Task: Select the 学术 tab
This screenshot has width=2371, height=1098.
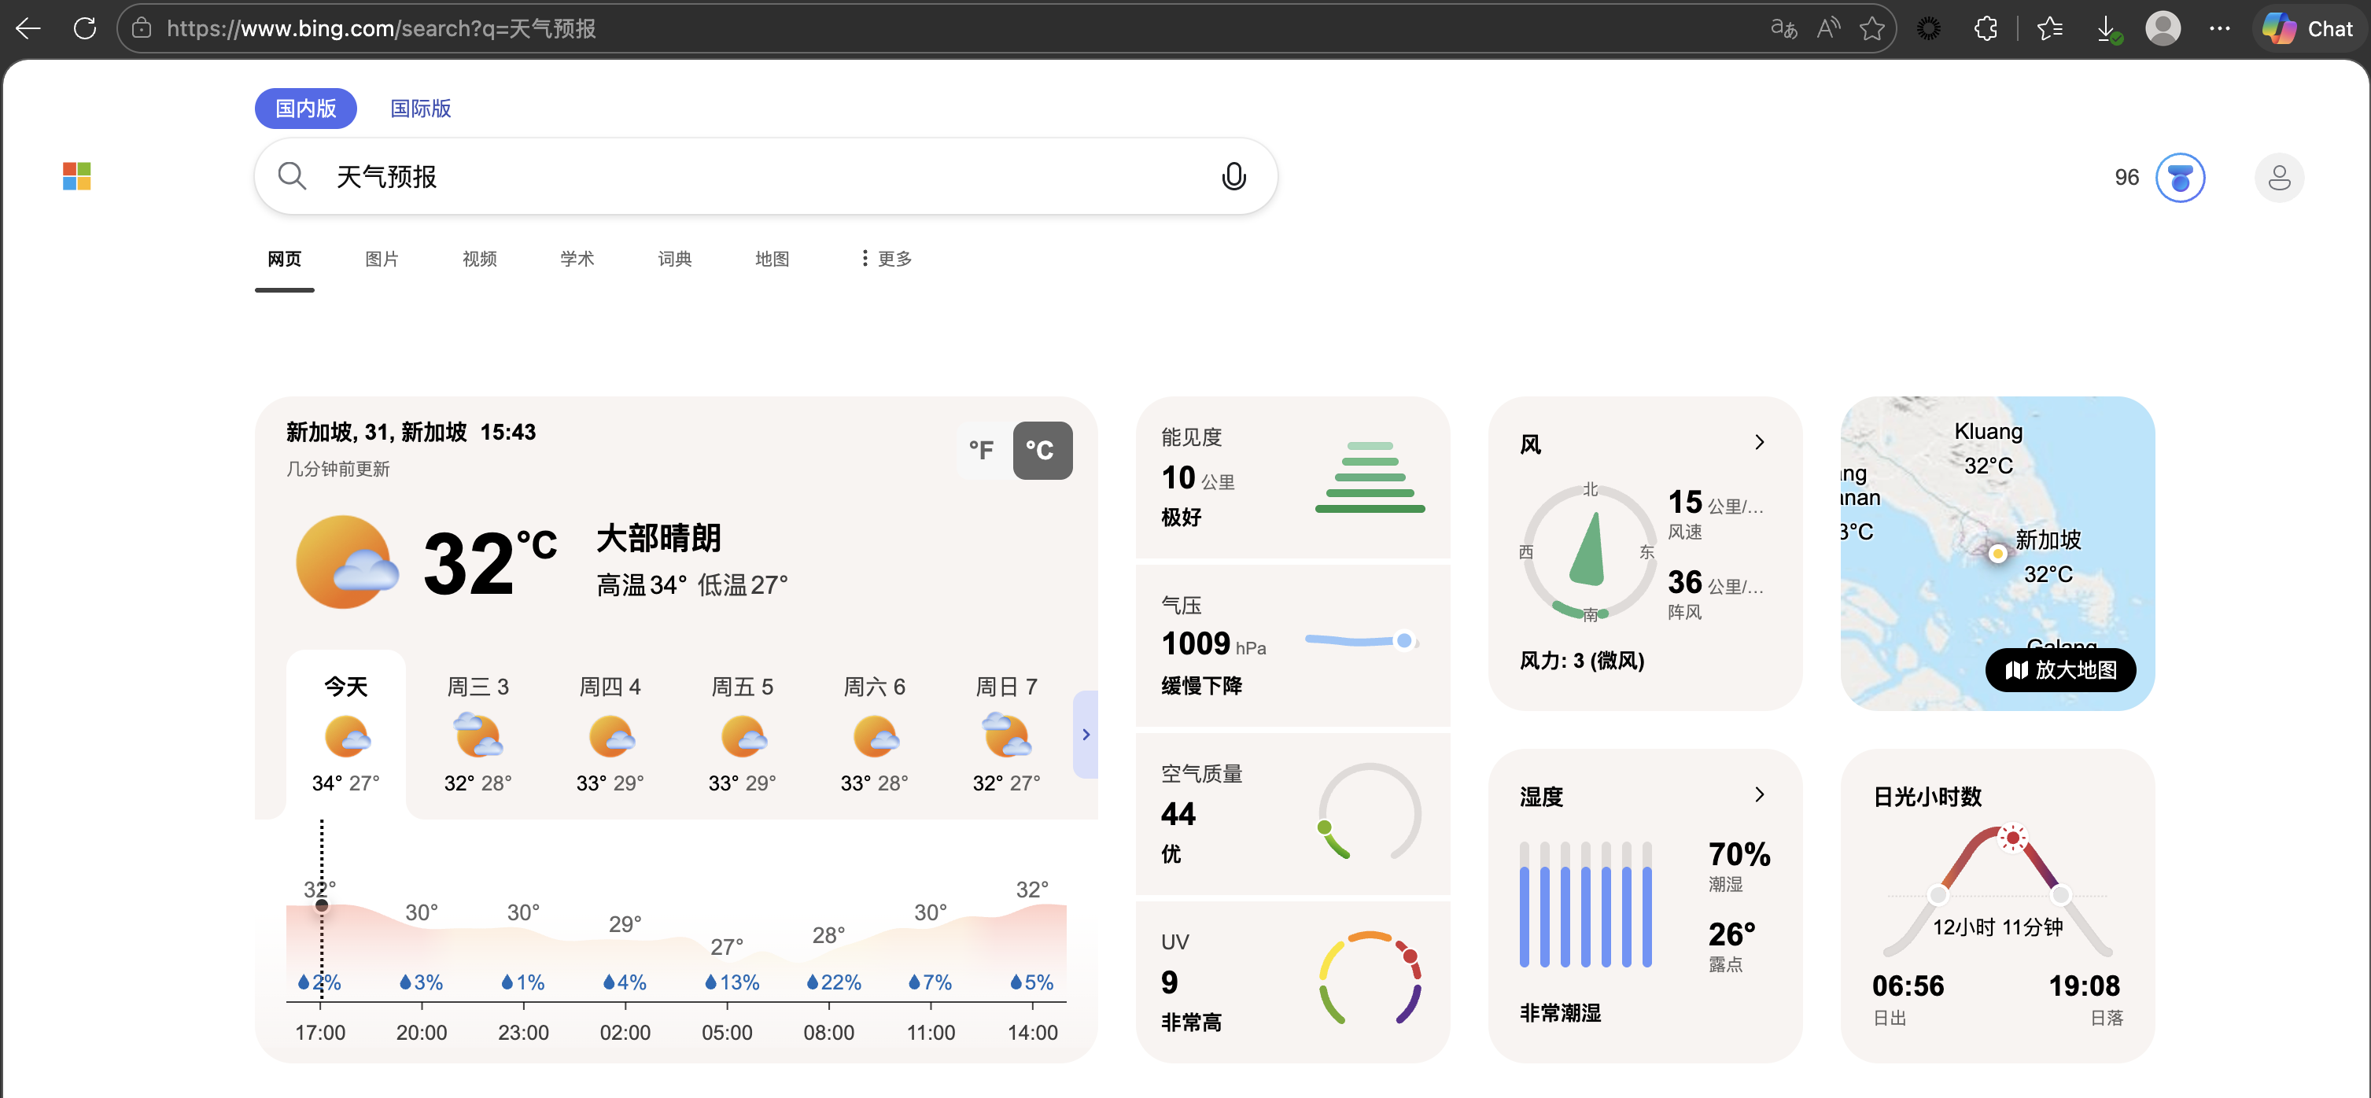Action: [577, 260]
